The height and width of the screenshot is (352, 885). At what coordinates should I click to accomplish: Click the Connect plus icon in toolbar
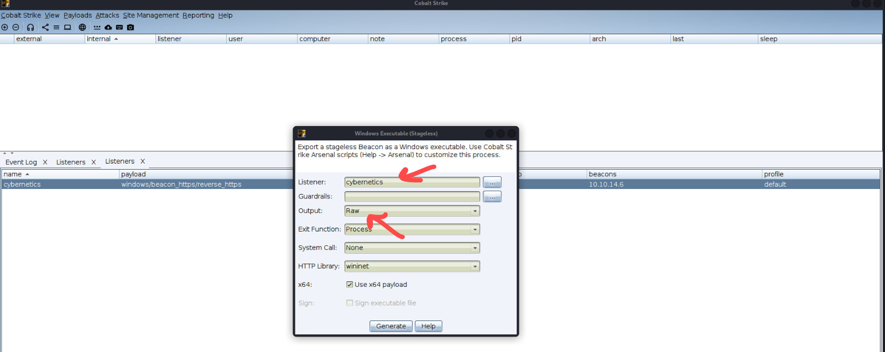(4, 27)
